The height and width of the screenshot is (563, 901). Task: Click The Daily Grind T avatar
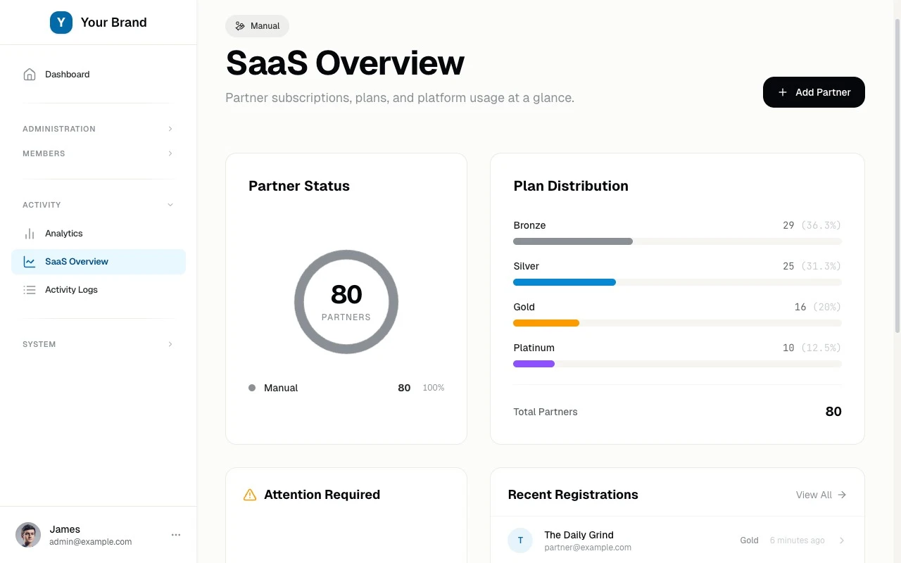tap(520, 540)
